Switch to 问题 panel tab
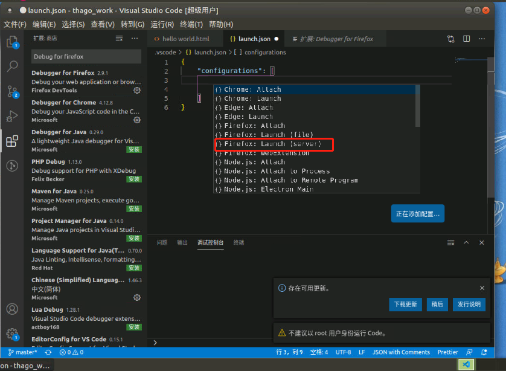Image resolution: width=506 pixels, height=371 pixels. pos(162,242)
